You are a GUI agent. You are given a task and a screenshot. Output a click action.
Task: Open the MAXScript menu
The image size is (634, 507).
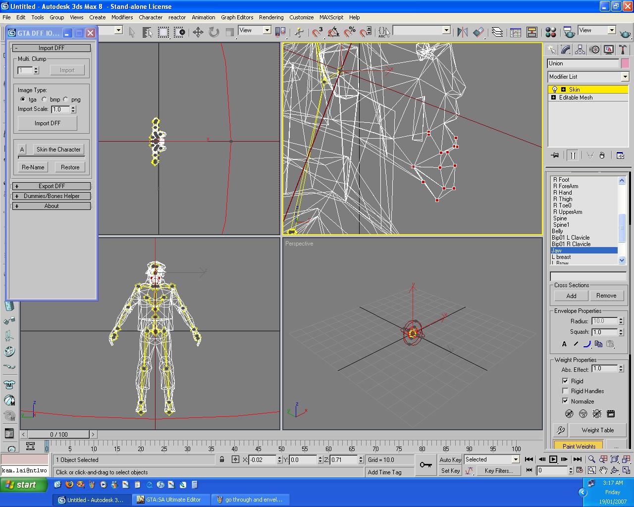coord(331,17)
